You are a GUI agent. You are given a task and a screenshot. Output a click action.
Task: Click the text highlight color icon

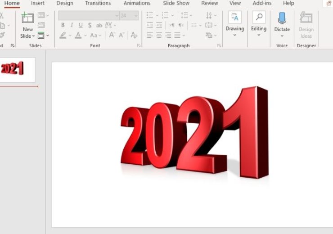pyautogui.click(x=63, y=35)
